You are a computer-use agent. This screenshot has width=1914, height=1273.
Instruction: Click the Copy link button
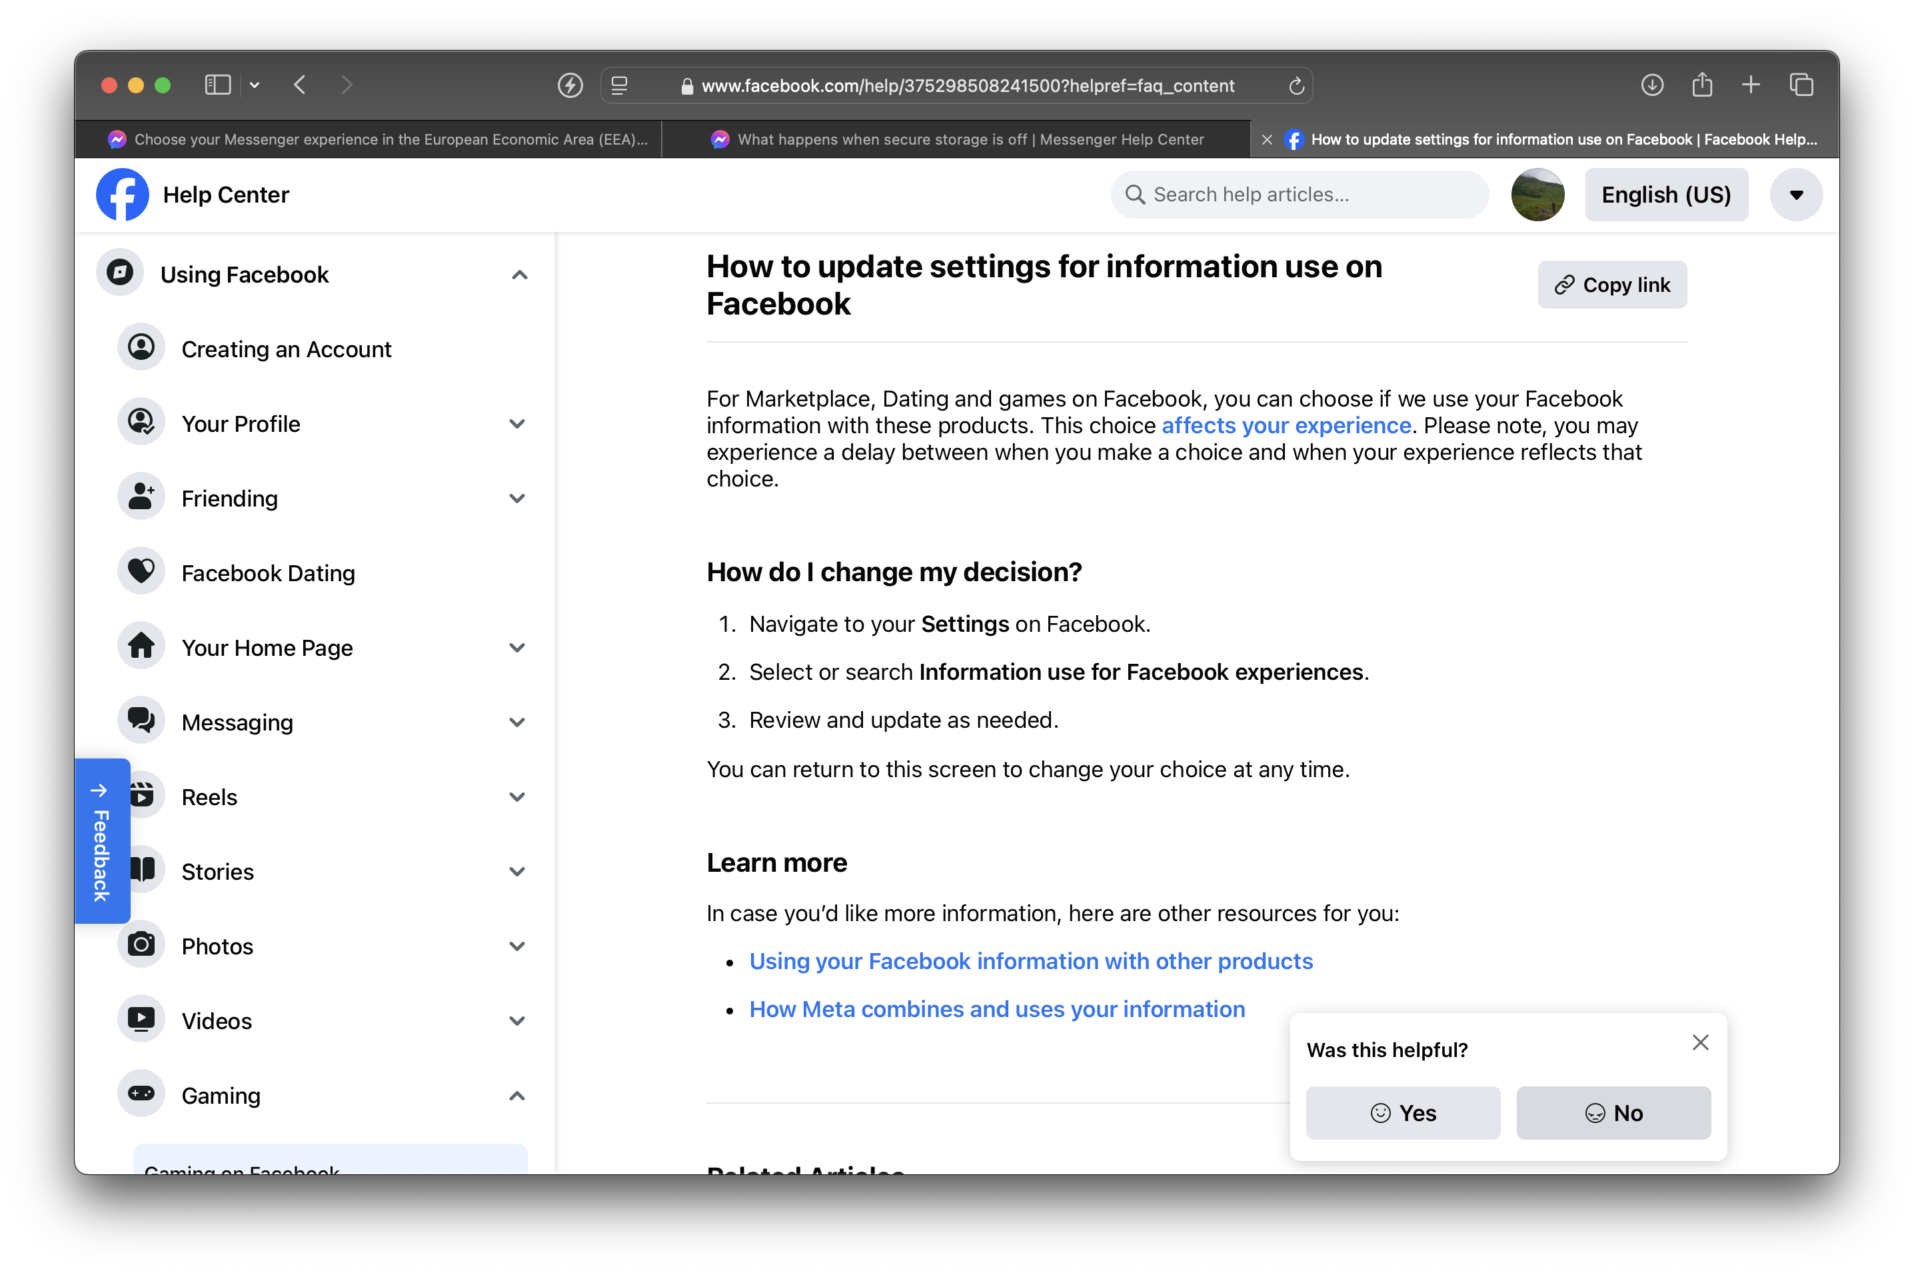[1612, 285]
